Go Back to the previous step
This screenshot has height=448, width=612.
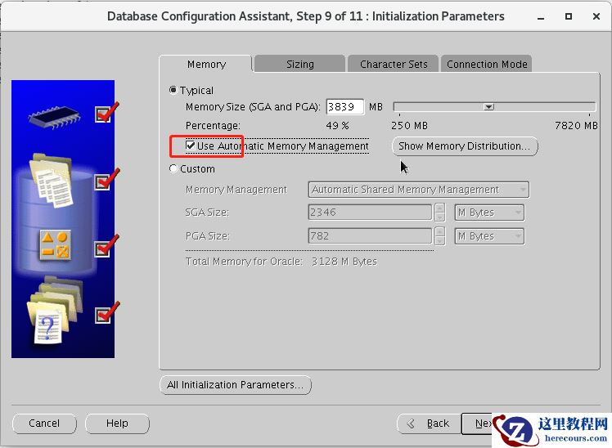point(429,423)
